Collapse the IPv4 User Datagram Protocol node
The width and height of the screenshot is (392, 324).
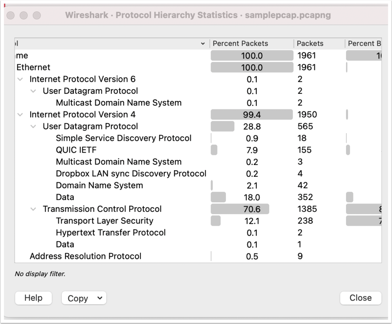click(x=33, y=127)
